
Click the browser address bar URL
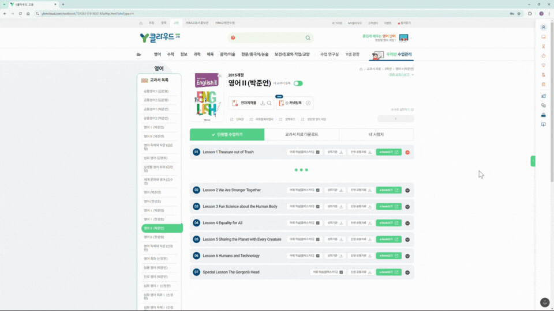pos(88,14)
